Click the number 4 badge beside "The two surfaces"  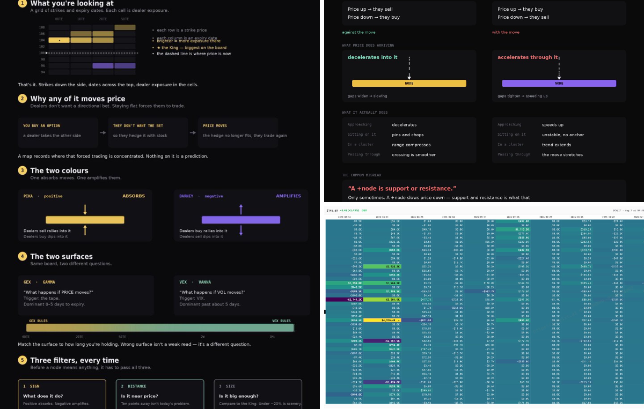coord(22,256)
